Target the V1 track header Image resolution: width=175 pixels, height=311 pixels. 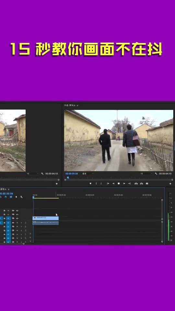click(x=8, y=218)
